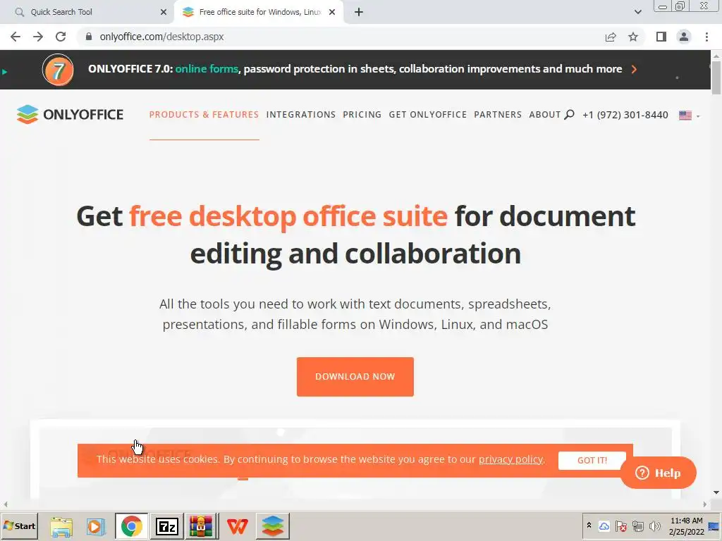Click the Action Center flag tray icon
The width and height of the screenshot is (722, 541).
620,526
